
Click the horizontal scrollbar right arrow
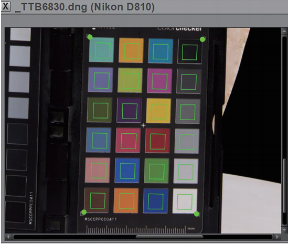click(x=277, y=237)
